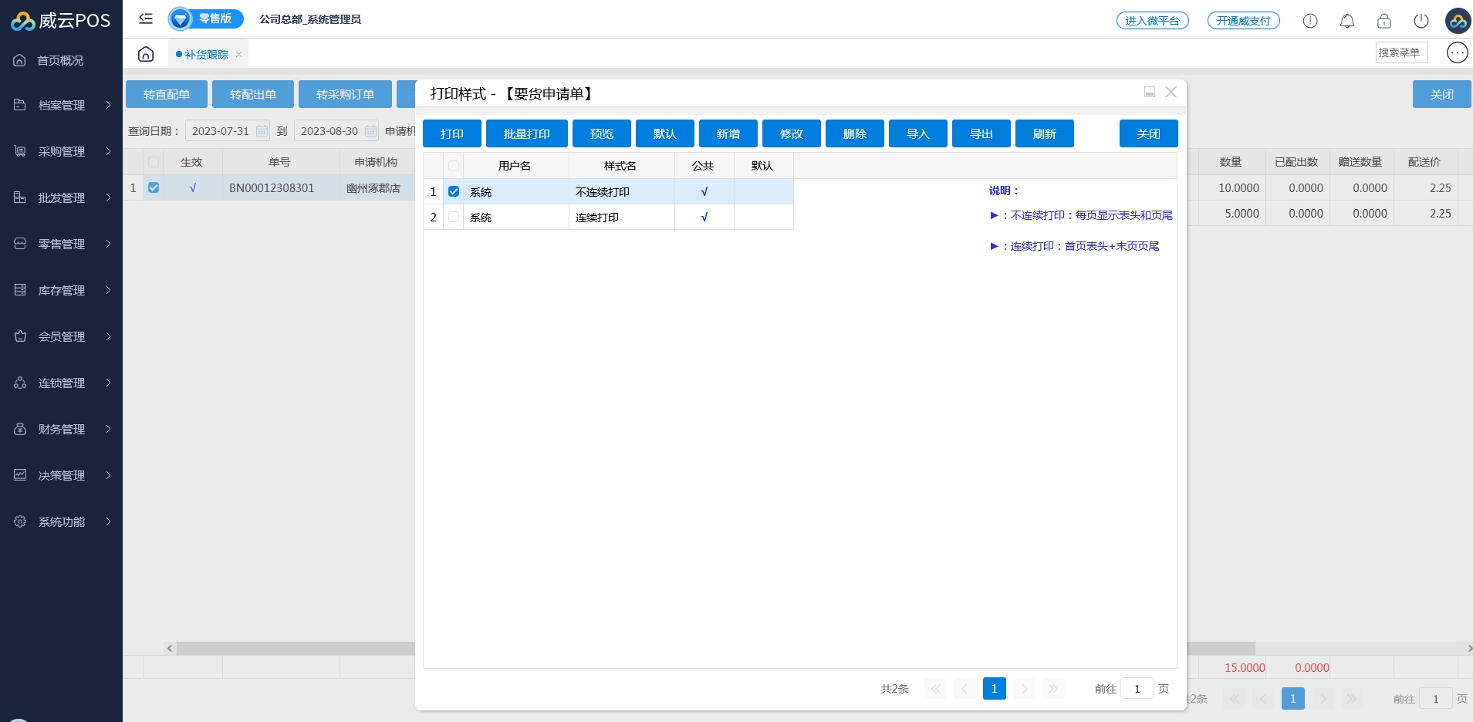Collapse the sidebar with the menu fold icon
This screenshot has height=722, width=1473.
[146, 19]
